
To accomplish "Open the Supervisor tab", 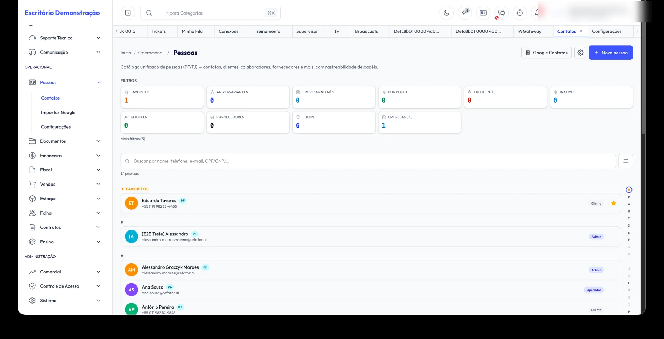I will click(307, 31).
